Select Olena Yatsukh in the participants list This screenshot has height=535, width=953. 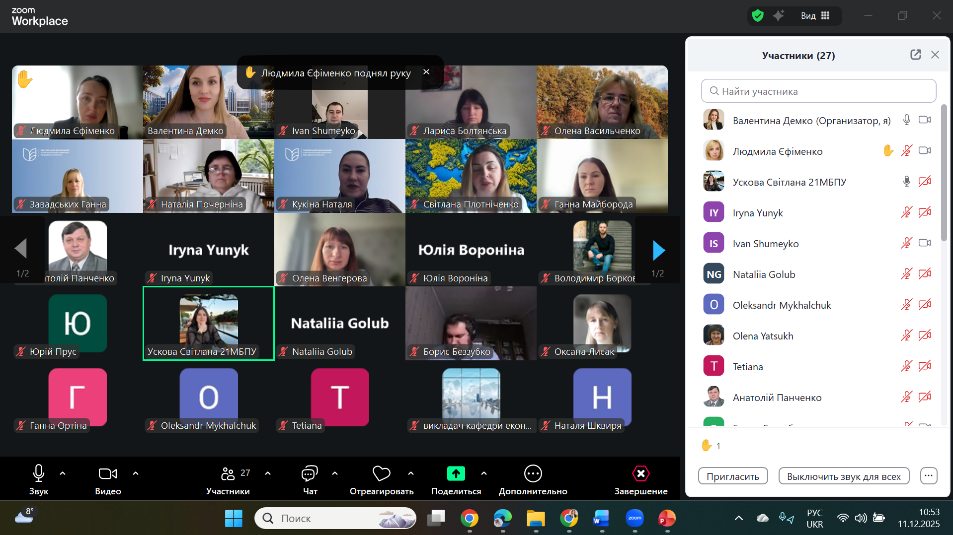(x=817, y=336)
